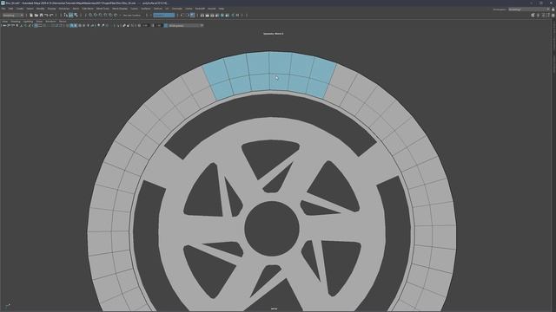
Task: Open the Symmetry setting dropdown
Action: point(164,16)
